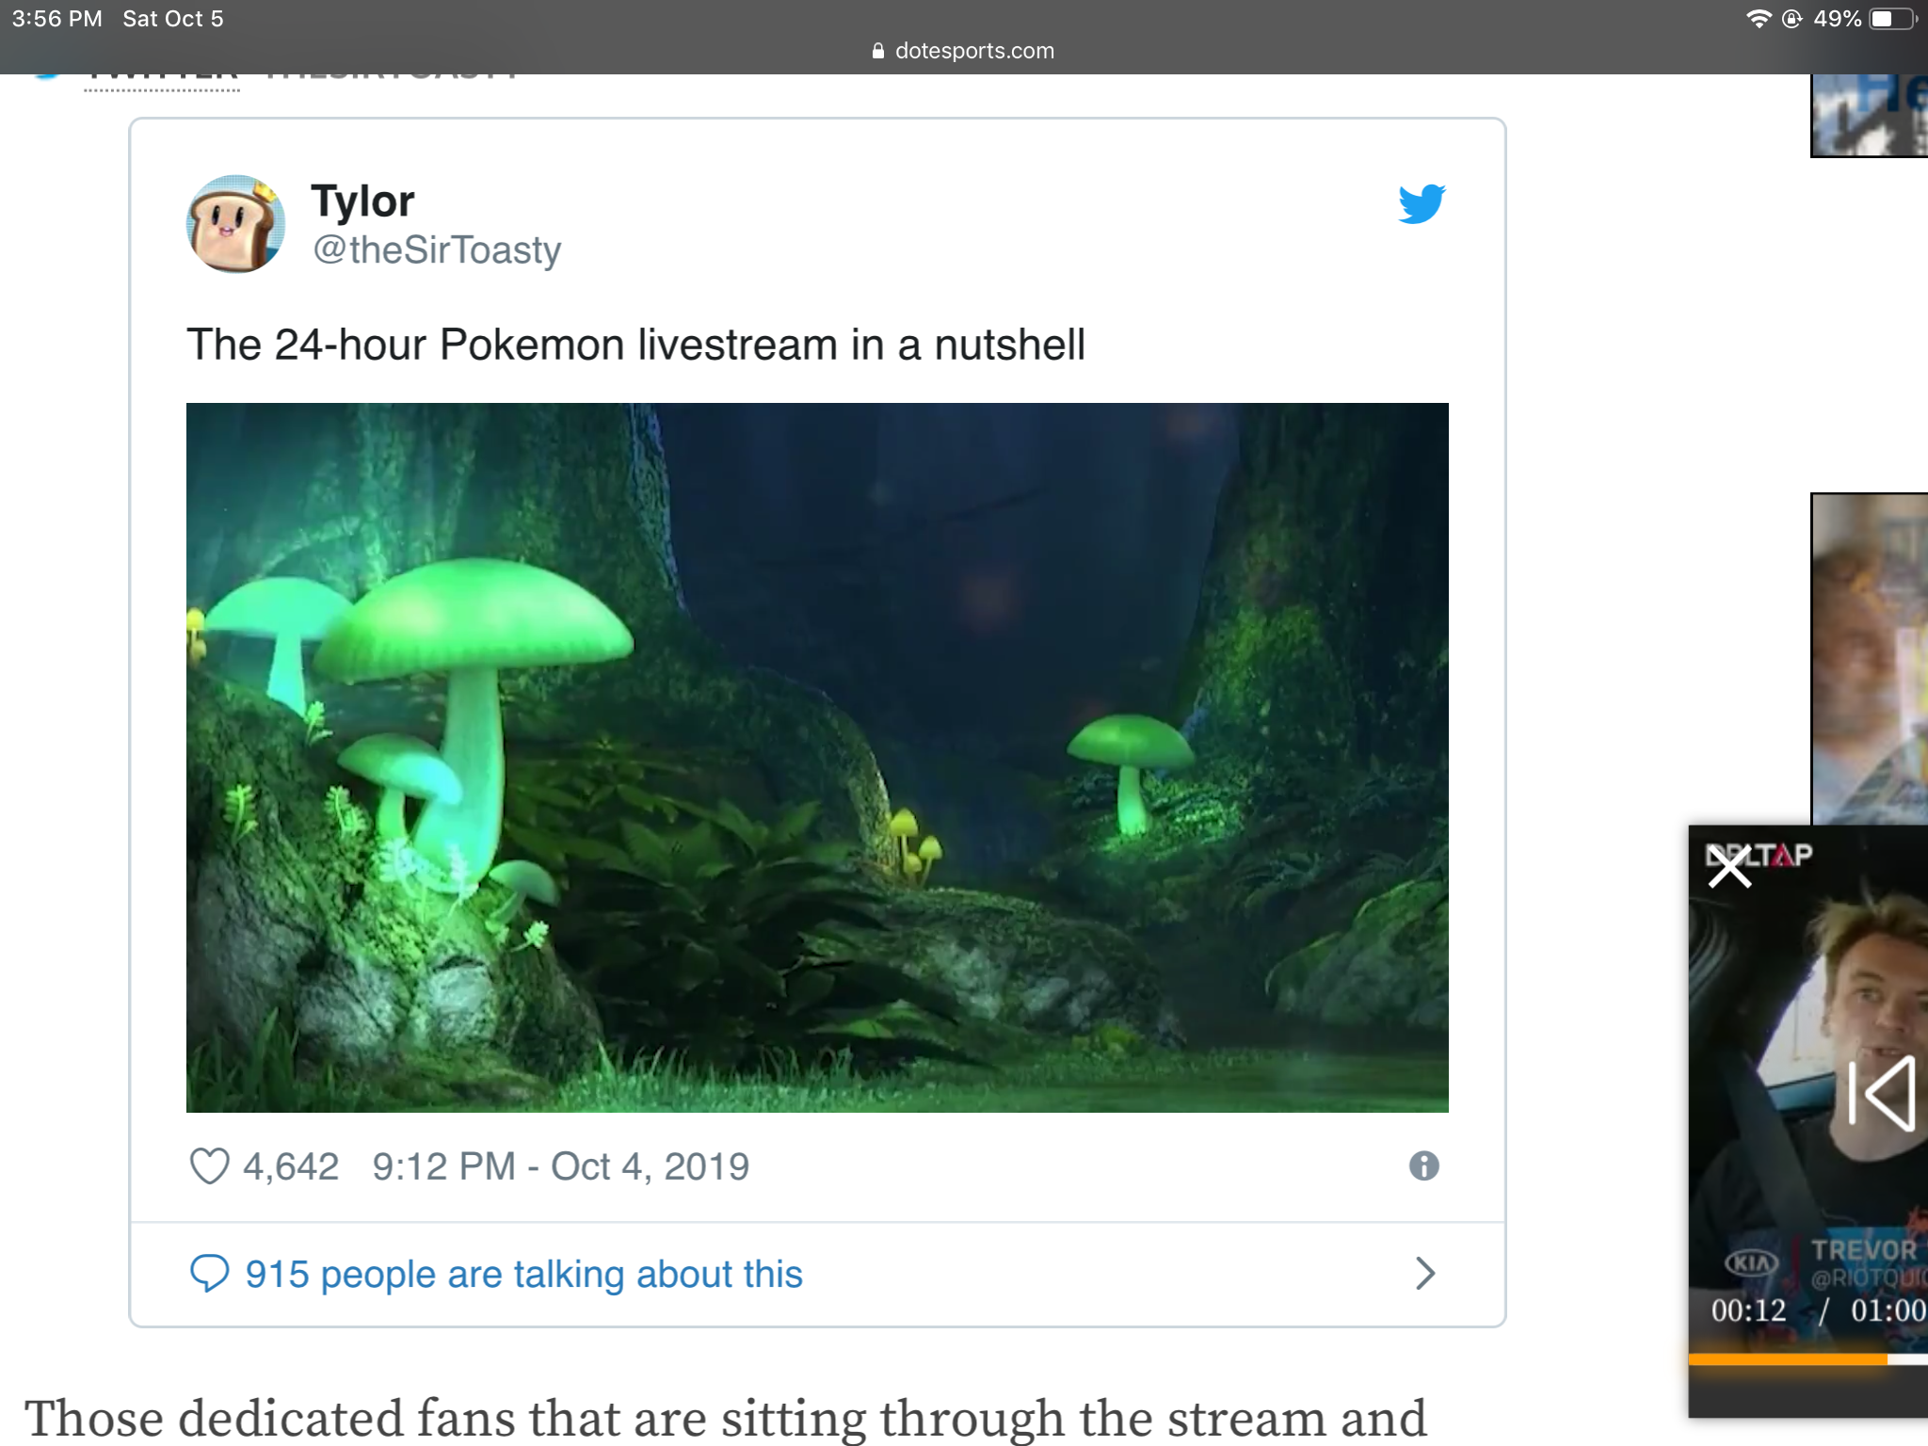Like the tweet with the heart icon
Viewport: 1928px width, 1446px height.
click(x=209, y=1166)
